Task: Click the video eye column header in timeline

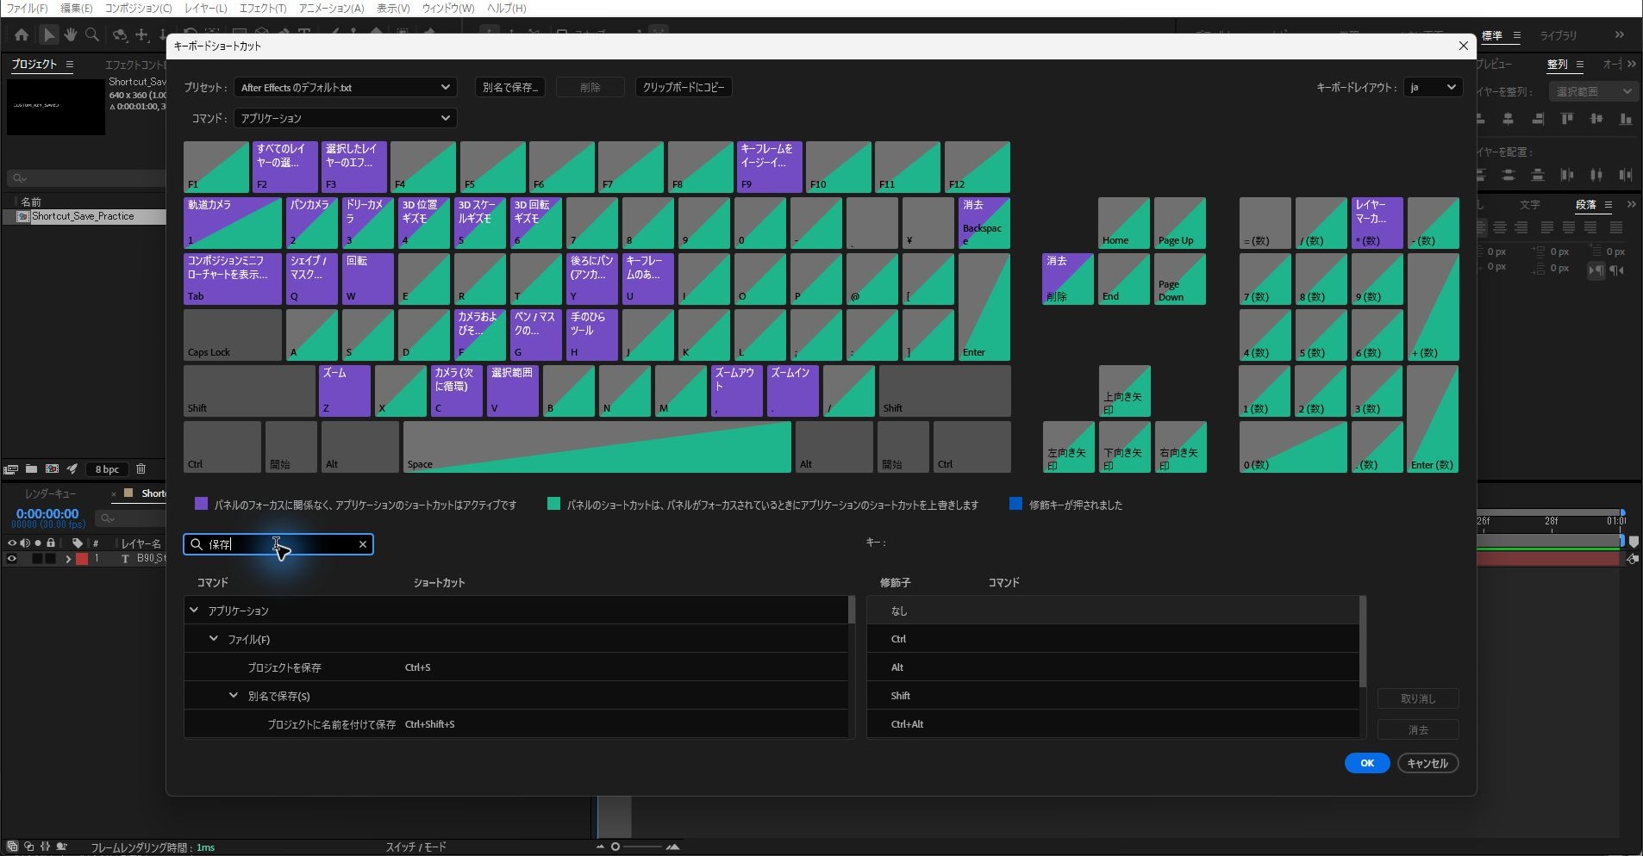Action: [x=12, y=543]
